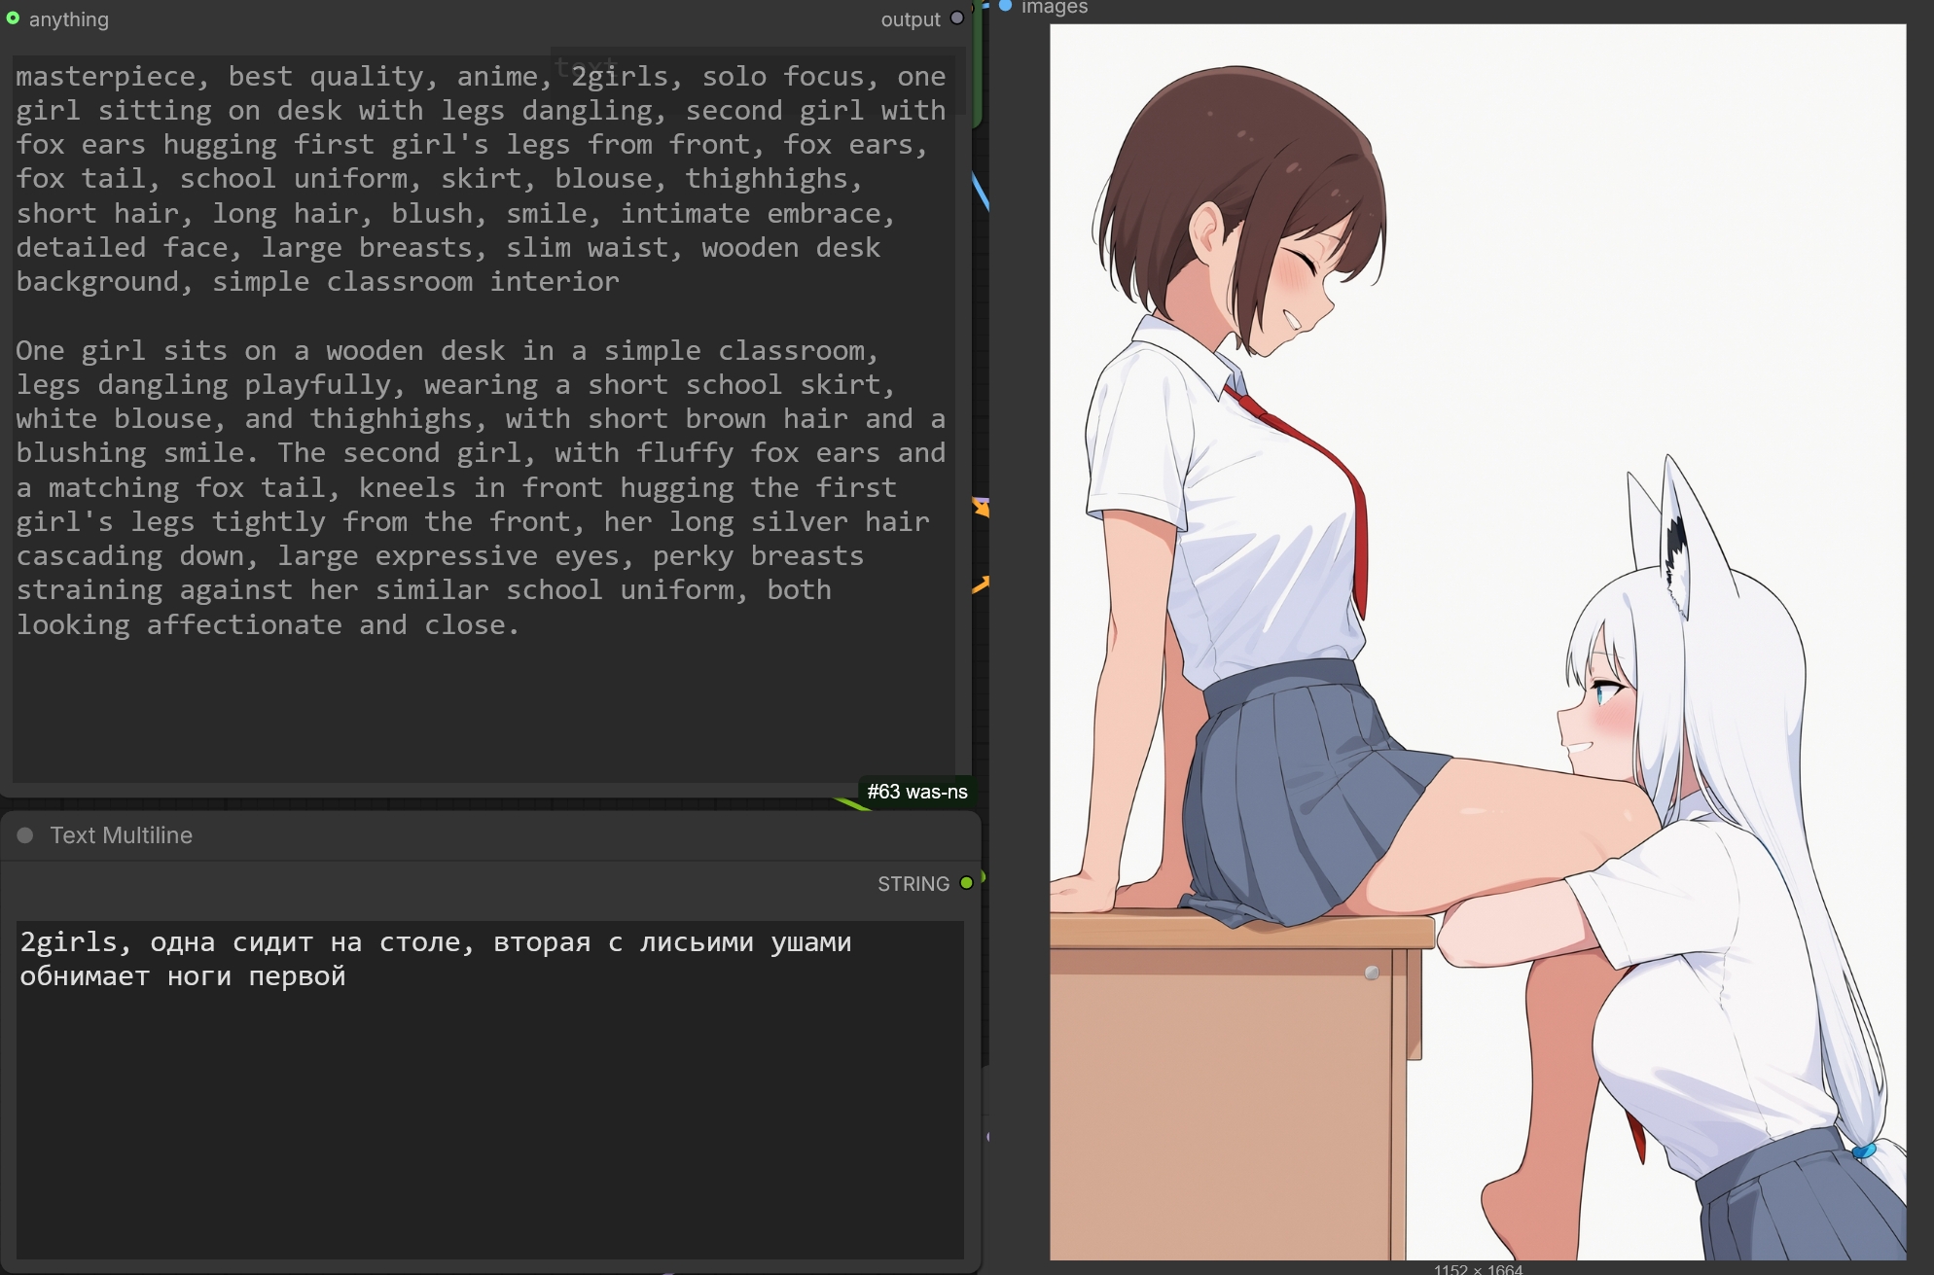
Task: Open the generated anime image preview
Action: (1477, 642)
